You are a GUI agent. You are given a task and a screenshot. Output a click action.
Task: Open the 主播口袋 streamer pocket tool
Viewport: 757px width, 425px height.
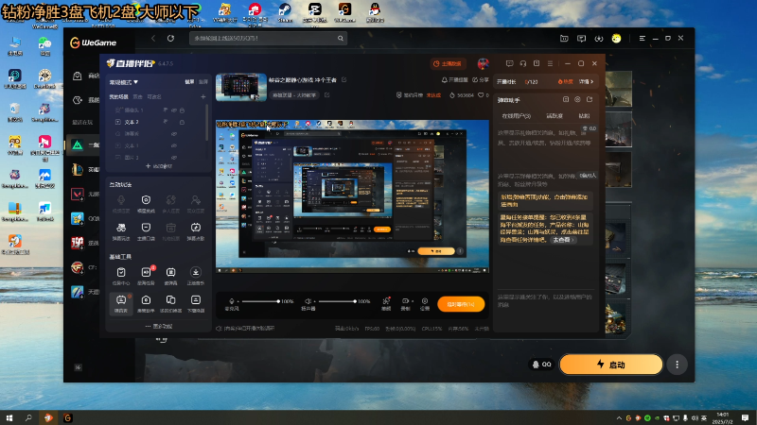coord(146,230)
